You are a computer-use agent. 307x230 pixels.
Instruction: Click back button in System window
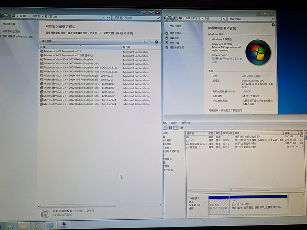(x=167, y=18)
